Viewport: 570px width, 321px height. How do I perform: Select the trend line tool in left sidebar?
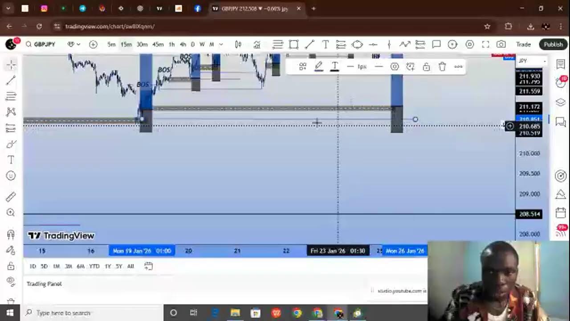(x=11, y=81)
